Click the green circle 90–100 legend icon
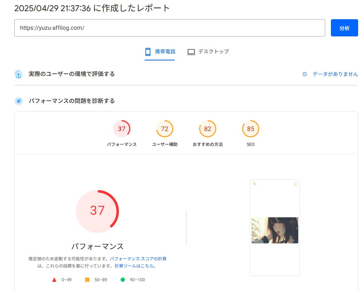 pyautogui.click(x=123, y=280)
